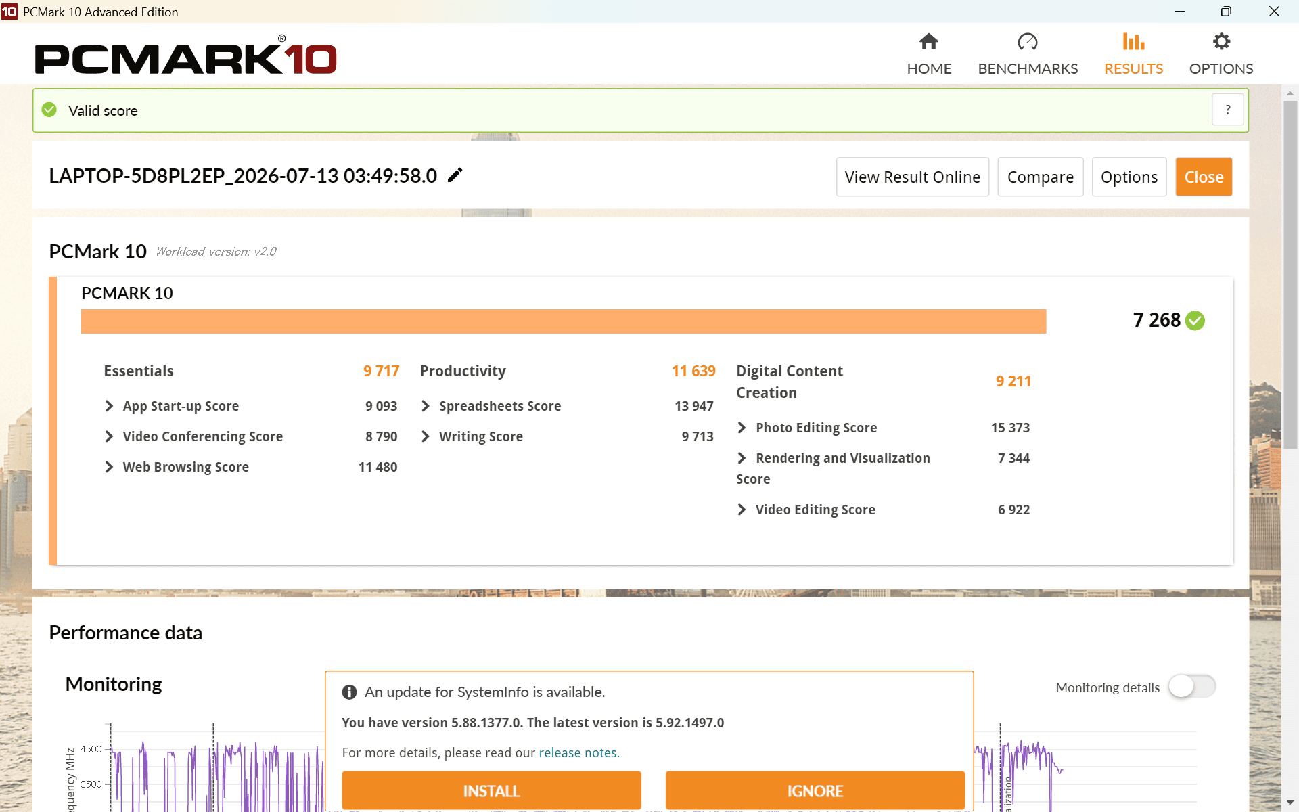
Task: Click the Performance data heading
Action: click(126, 633)
